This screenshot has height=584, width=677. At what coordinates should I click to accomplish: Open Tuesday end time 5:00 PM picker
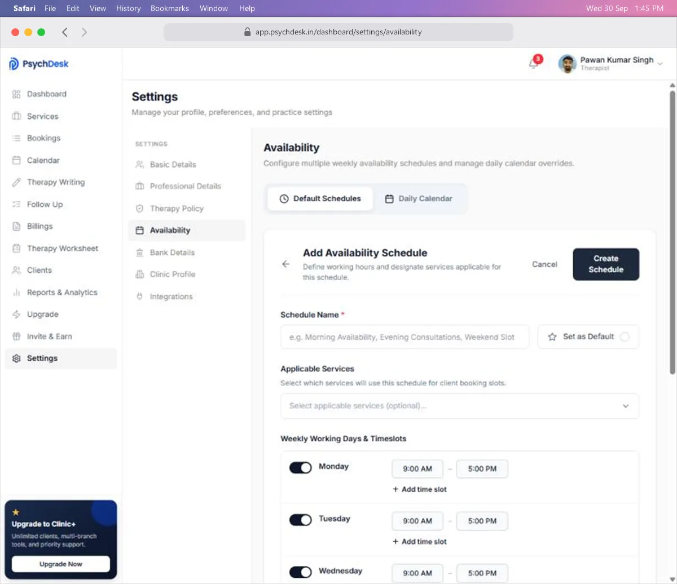coord(482,521)
